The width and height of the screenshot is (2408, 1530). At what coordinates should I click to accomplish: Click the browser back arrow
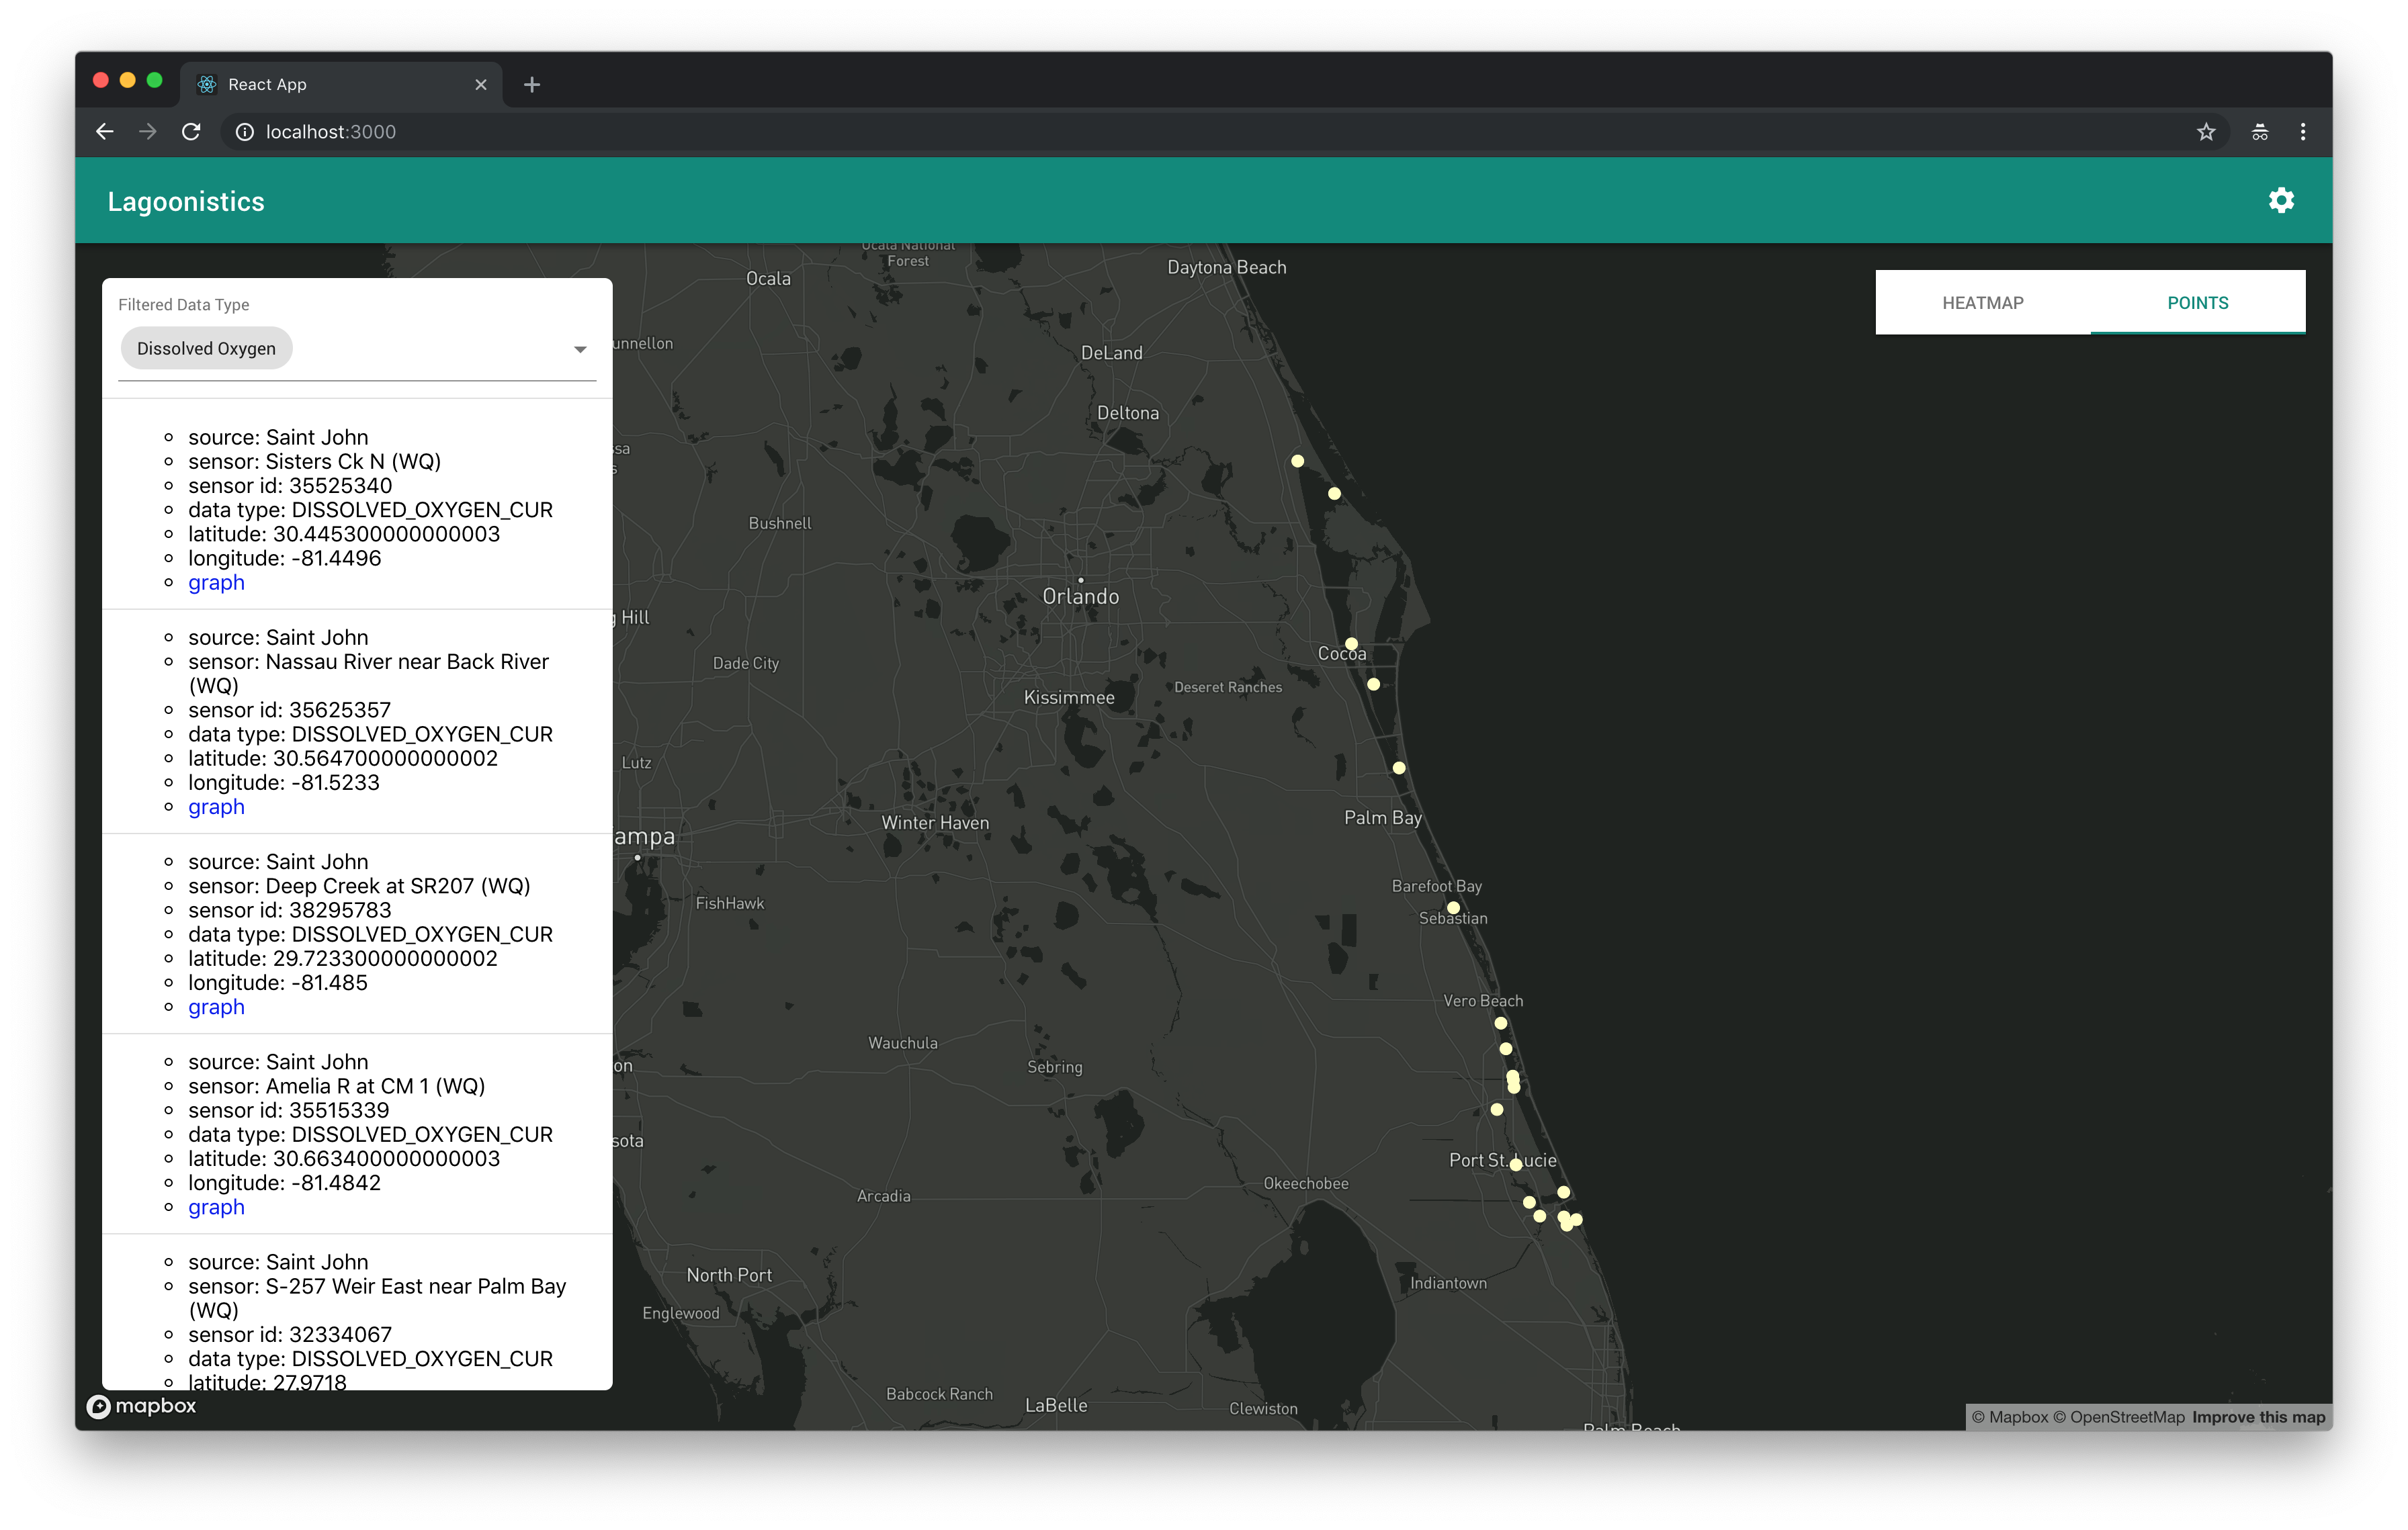pyautogui.click(x=105, y=132)
